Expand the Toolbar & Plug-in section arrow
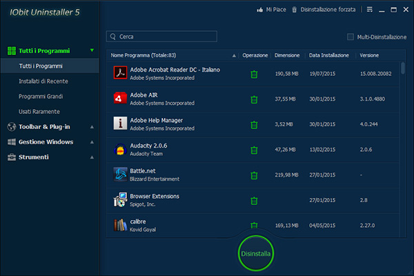The image size is (414, 276). (92, 127)
